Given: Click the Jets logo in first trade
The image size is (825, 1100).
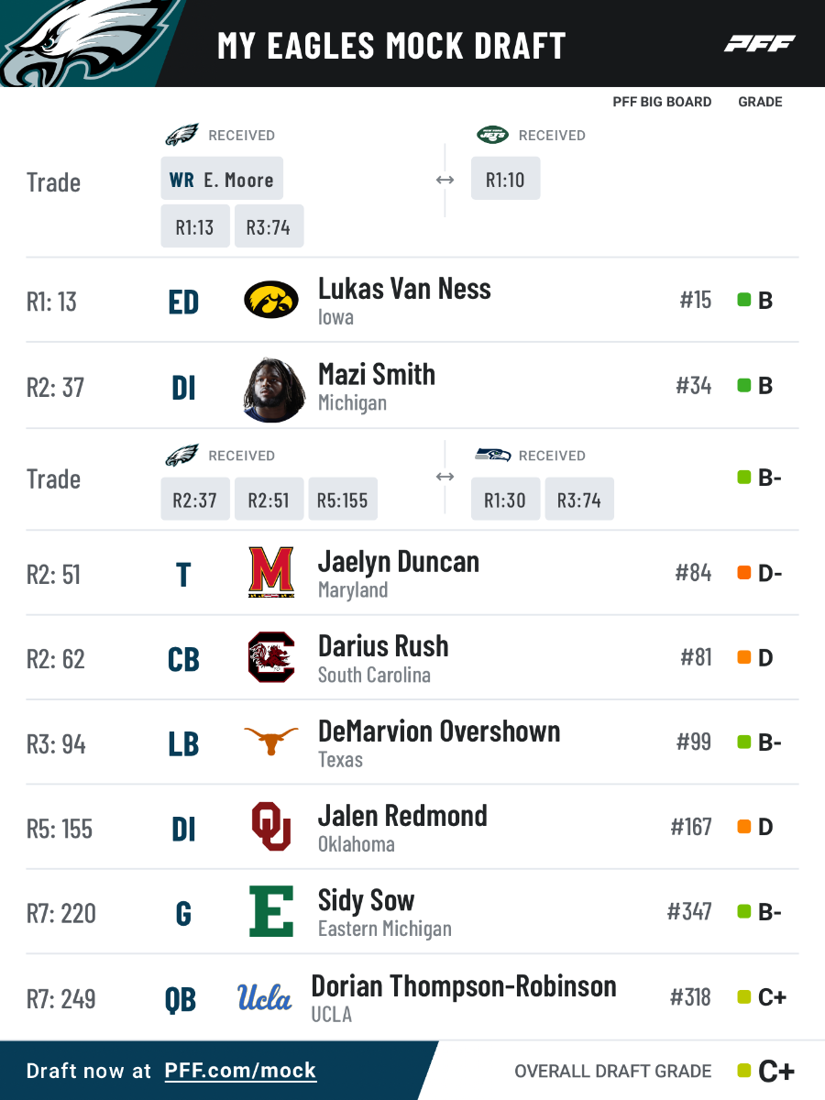Looking at the screenshot, I should click(x=492, y=135).
